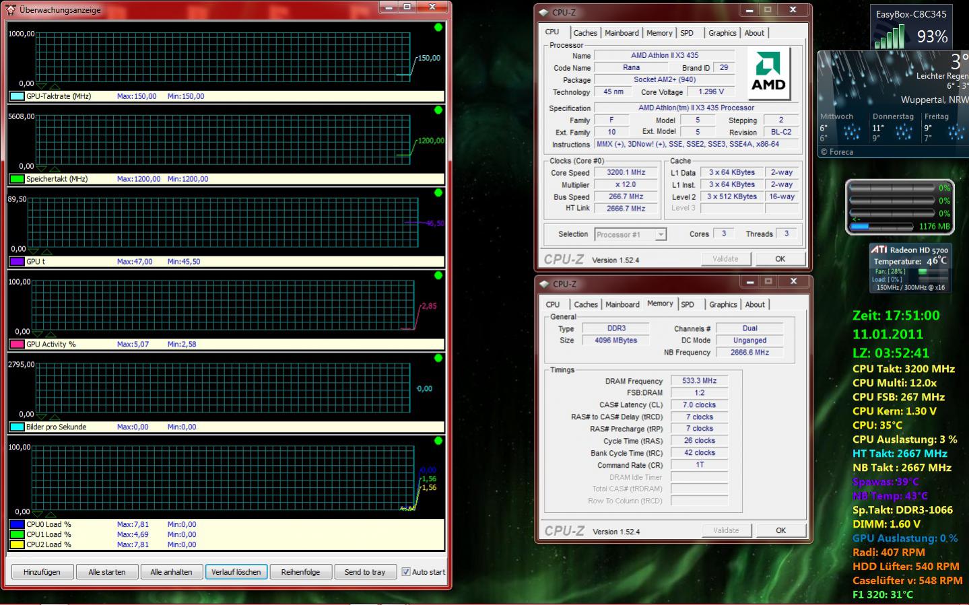
Task: Click the AMD logo in CPU-Z
Action: coord(769,72)
